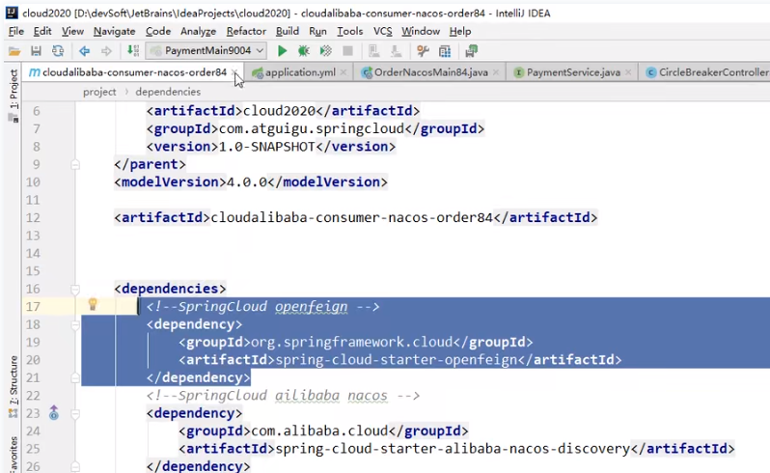This screenshot has width=770, height=473.
Task: Open the Window menu
Action: (x=421, y=32)
